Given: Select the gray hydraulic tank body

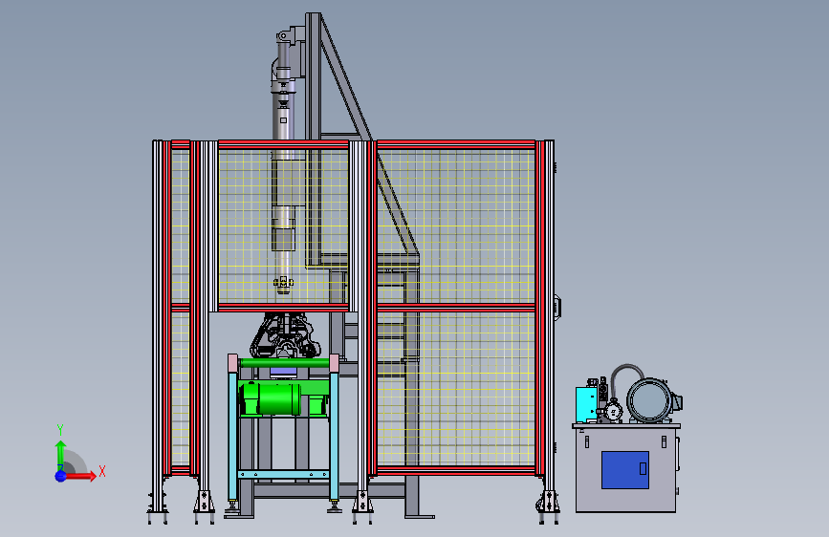Looking at the screenshot, I should tap(626, 469).
